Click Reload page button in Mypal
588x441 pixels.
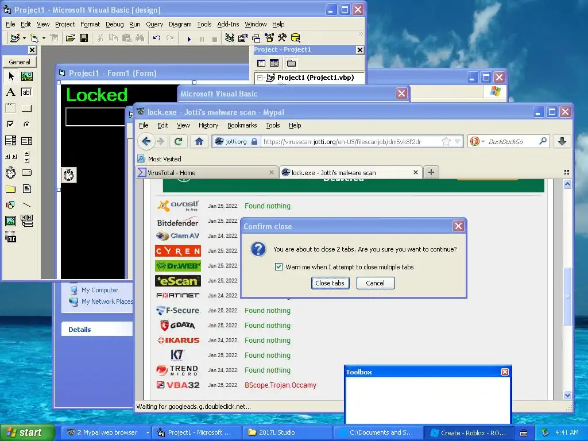tap(179, 141)
